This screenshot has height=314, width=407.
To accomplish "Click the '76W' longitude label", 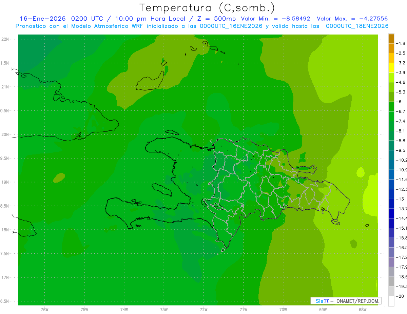I will [44, 309].
